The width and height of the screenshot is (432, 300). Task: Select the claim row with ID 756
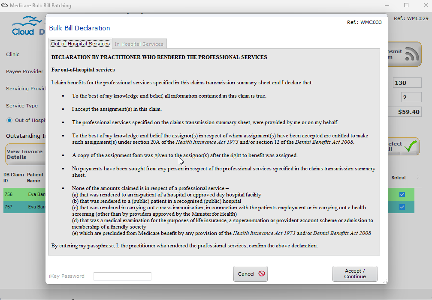[24, 194]
